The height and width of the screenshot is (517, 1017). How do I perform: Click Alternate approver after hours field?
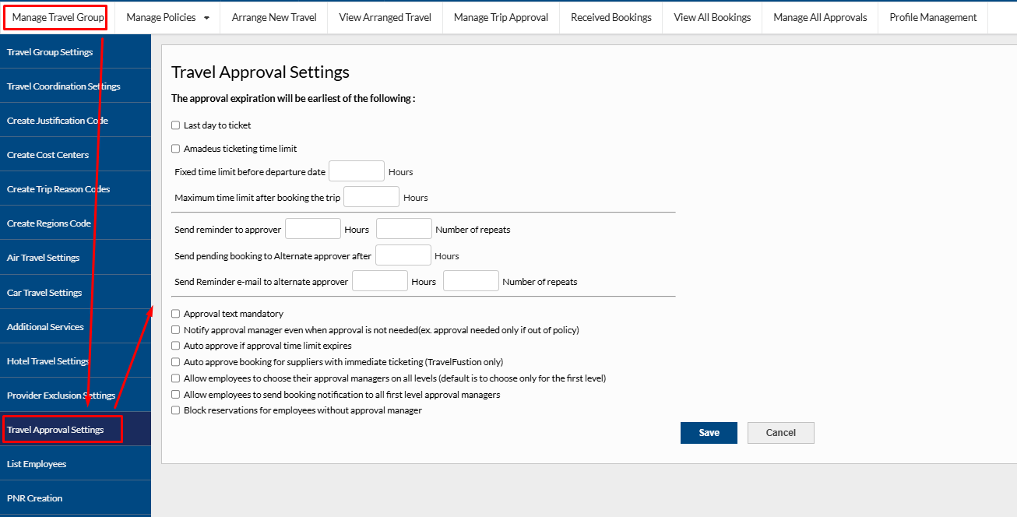403,255
